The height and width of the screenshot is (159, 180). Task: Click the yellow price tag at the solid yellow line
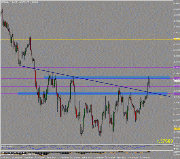(x=177, y=39)
